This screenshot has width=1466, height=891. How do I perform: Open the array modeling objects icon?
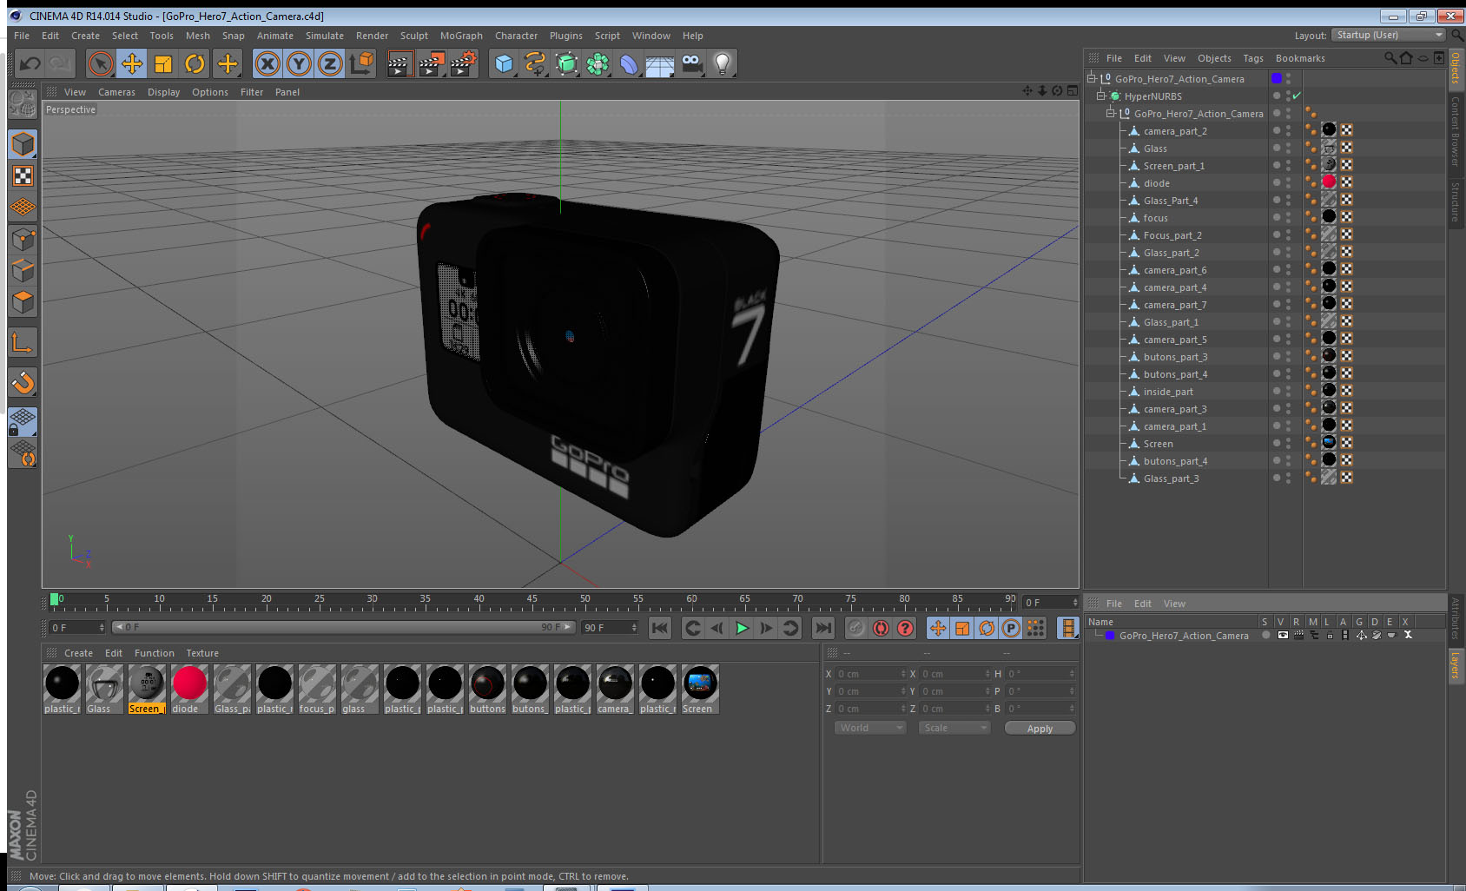point(598,63)
